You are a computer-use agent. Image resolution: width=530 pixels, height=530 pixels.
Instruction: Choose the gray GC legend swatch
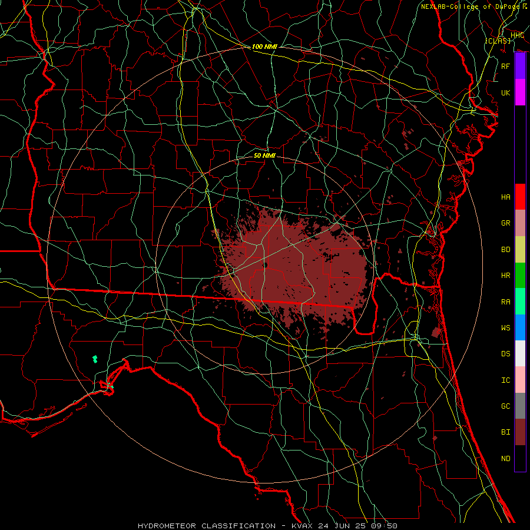coord(520,406)
